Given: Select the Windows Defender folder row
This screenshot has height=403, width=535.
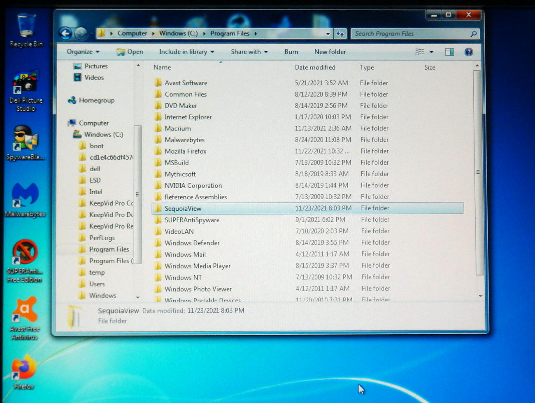Looking at the screenshot, I should click(x=308, y=243).
